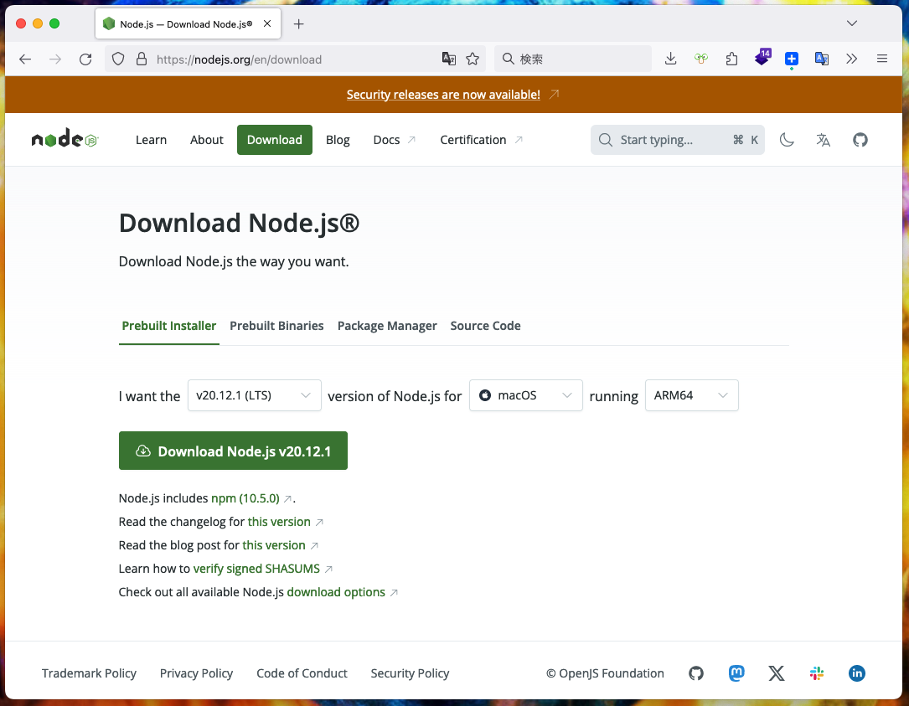Show more toolbar items via double chevron
The width and height of the screenshot is (909, 706).
(x=851, y=59)
